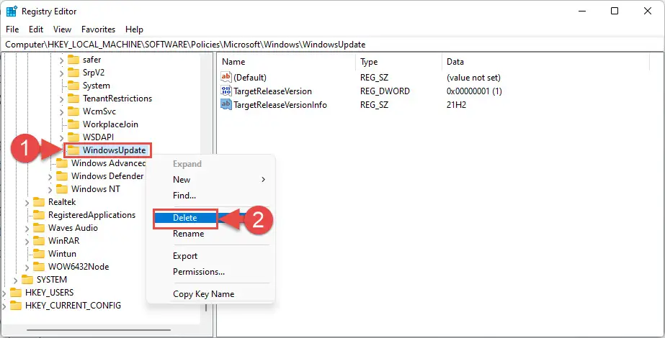Viewport: 665px width, 338px height.
Task: Expand the WSDAPI key
Action: coord(61,137)
